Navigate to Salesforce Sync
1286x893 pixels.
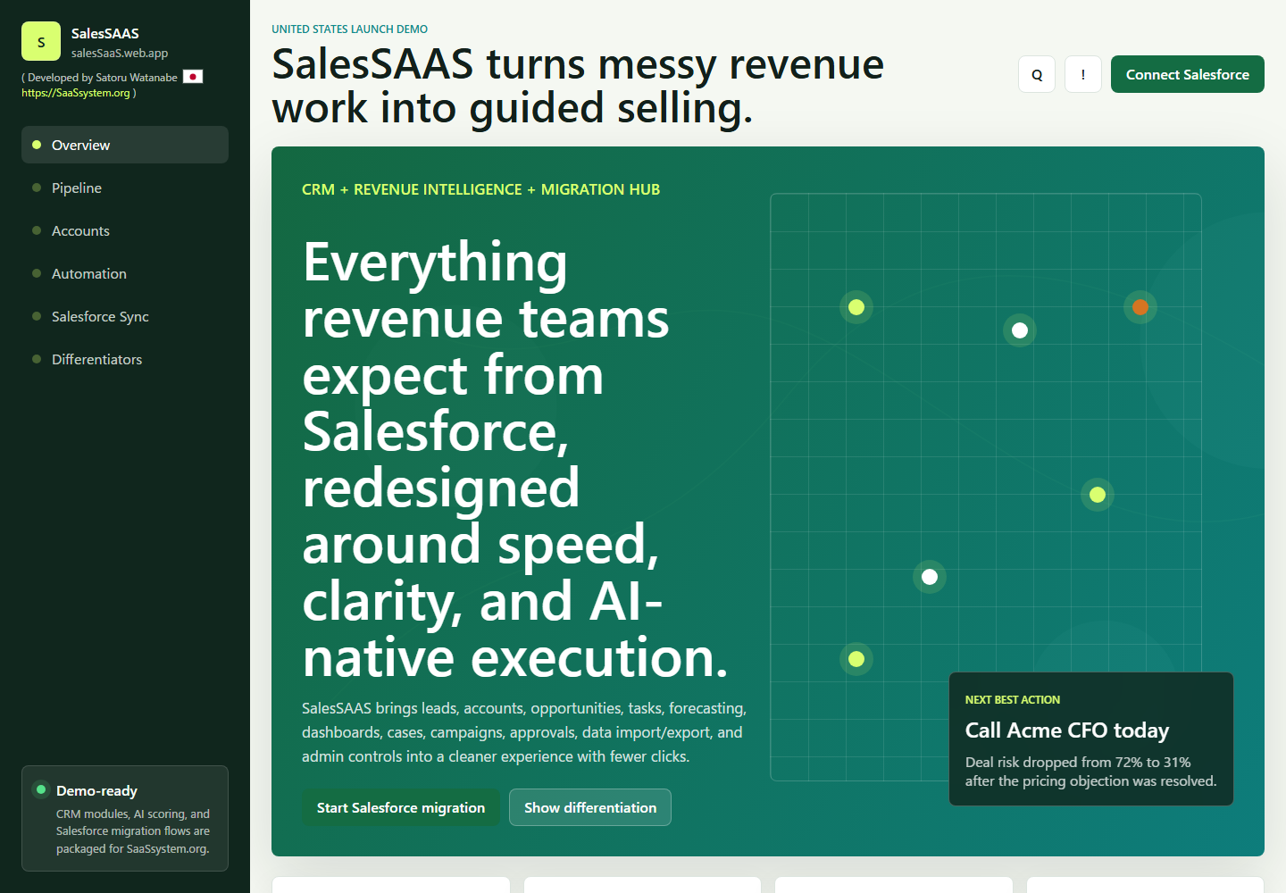coord(125,316)
